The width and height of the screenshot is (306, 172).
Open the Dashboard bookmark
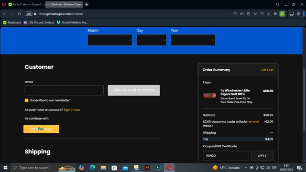12,22
